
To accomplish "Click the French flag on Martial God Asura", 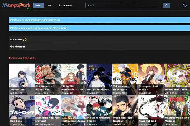I will coord(84,124).
